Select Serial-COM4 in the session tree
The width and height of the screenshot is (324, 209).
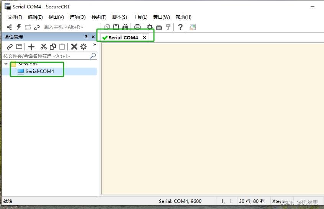pyautogui.click(x=40, y=71)
